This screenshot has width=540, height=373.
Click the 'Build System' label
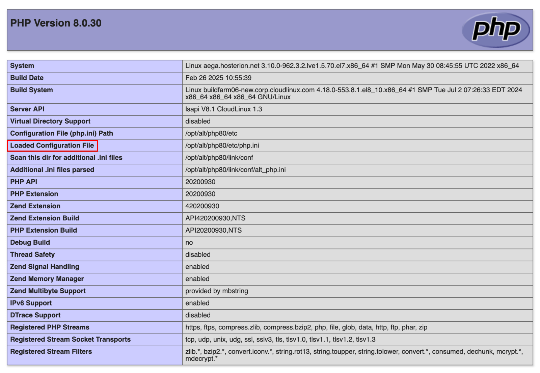click(32, 90)
